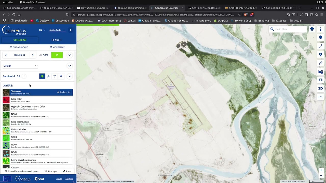Select the date field 2025-06-03
326x183 pixels.
[19, 55]
